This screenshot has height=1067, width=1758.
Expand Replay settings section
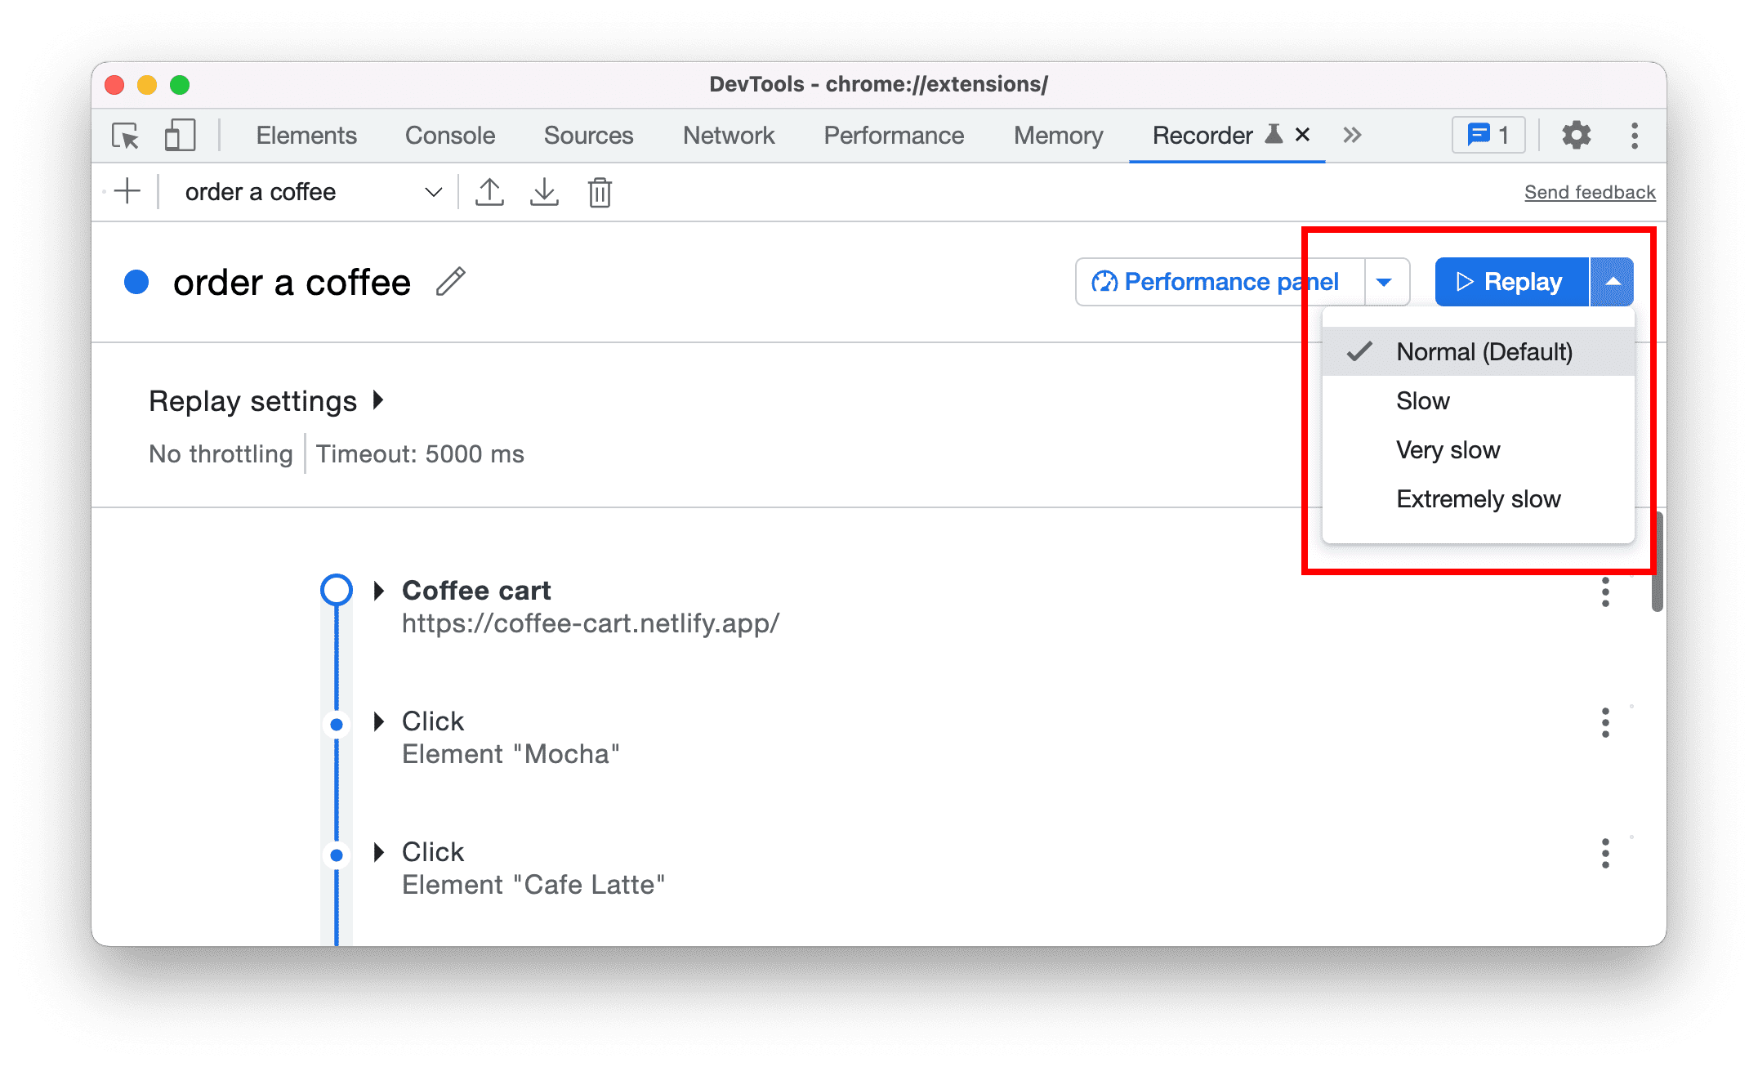(x=377, y=400)
